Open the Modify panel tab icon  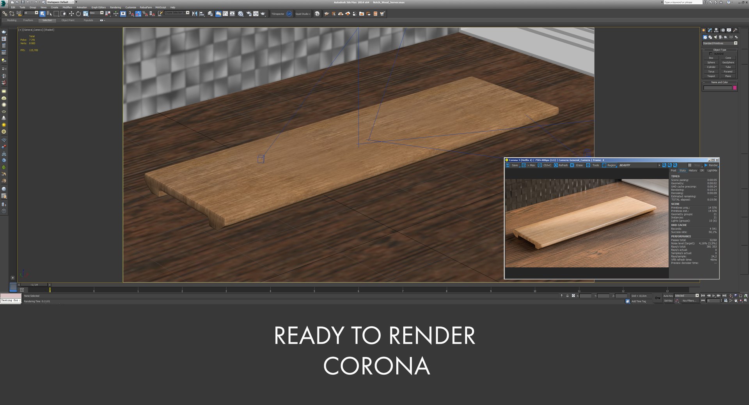(x=710, y=30)
